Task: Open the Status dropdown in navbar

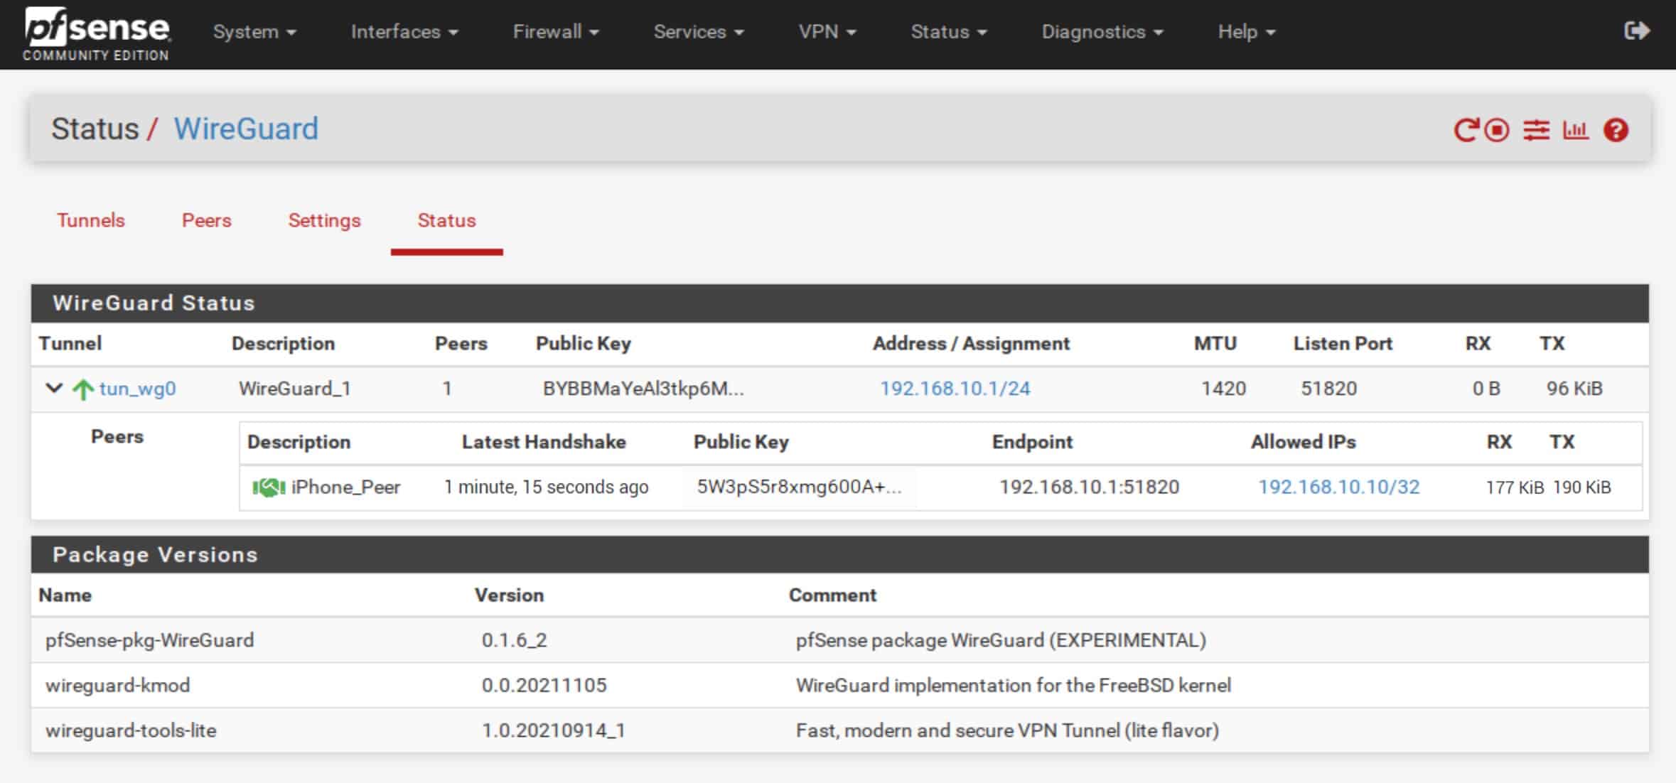Action: [949, 32]
